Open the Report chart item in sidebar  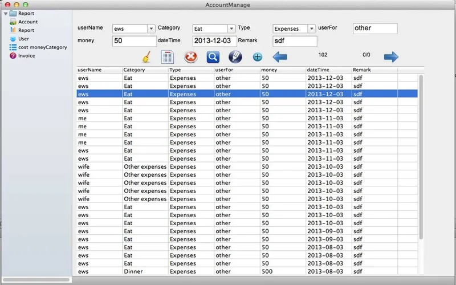[x=26, y=30]
